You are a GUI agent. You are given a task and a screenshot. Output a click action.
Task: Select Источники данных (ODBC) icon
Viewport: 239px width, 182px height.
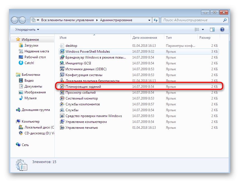coord(62,69)
